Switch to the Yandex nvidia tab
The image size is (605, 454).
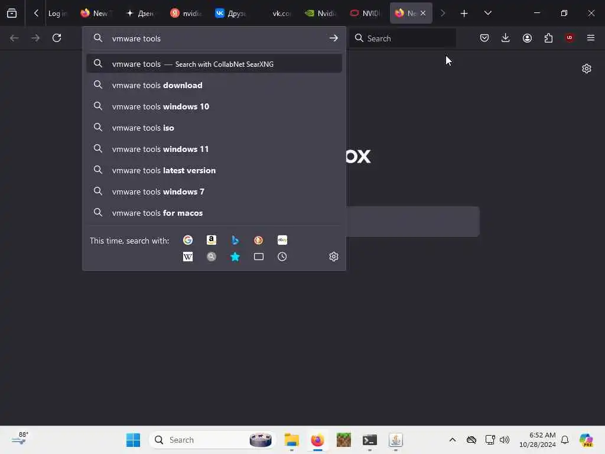(186, 13)
